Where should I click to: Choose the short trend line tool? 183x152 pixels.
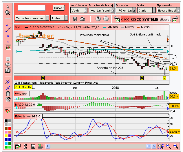click(8, 24)
